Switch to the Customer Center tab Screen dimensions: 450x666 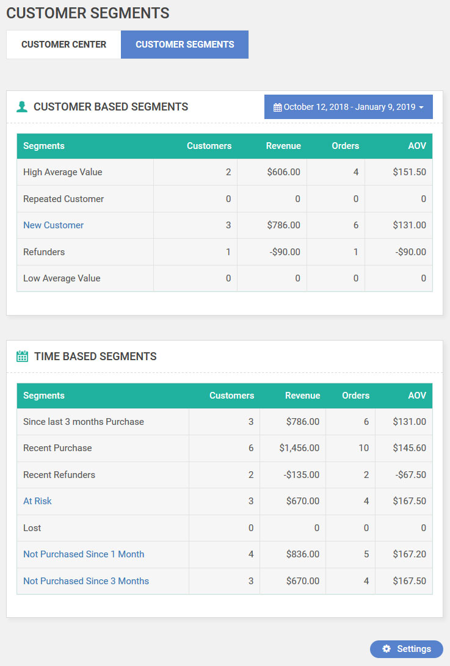[x=64, y=45]
